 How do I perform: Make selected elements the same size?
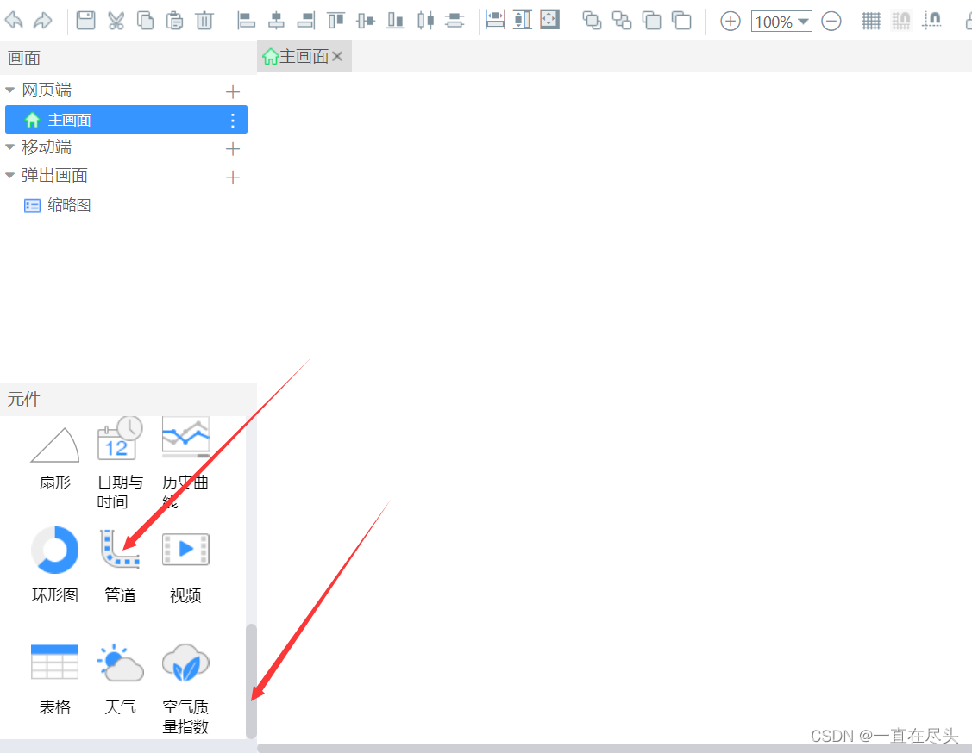coord(550,20)
